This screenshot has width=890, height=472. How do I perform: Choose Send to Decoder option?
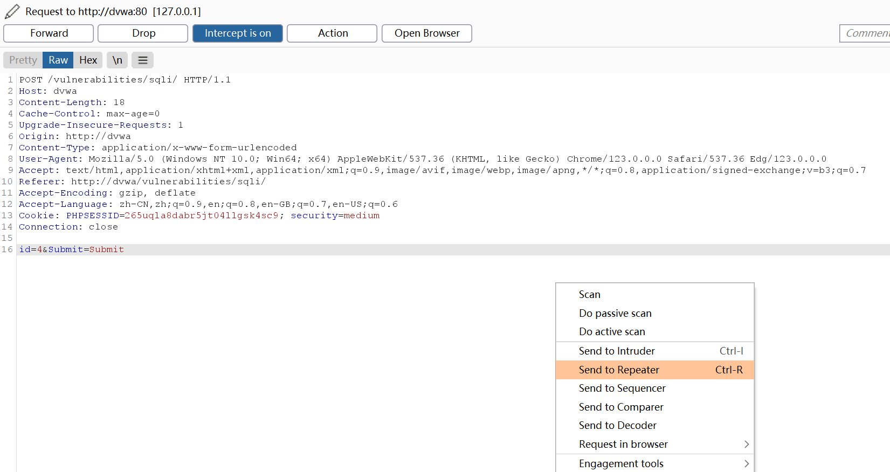point(618,426)
